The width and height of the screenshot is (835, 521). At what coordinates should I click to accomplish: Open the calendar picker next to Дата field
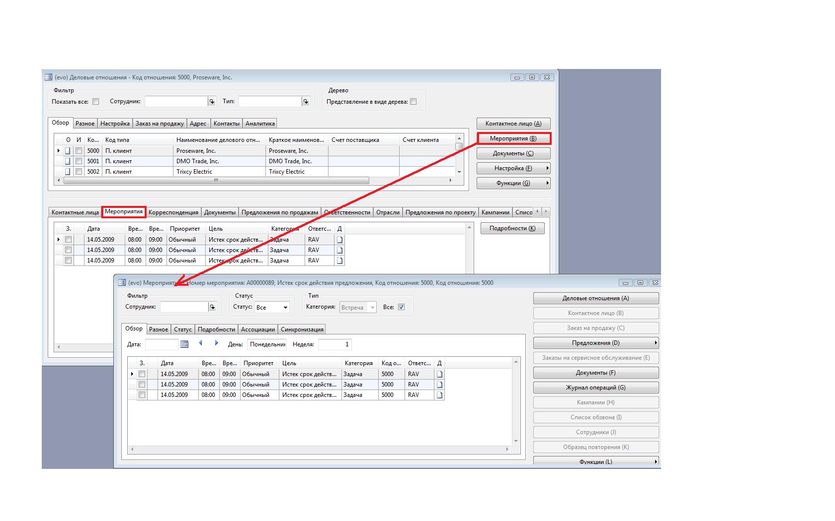coord(184,344)
